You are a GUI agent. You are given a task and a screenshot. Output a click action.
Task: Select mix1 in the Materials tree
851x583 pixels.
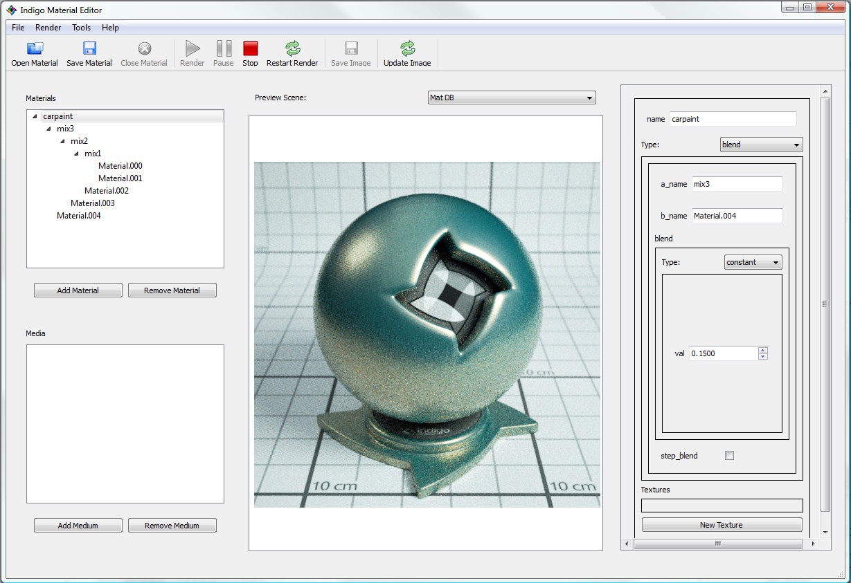[x=93, y=154]
